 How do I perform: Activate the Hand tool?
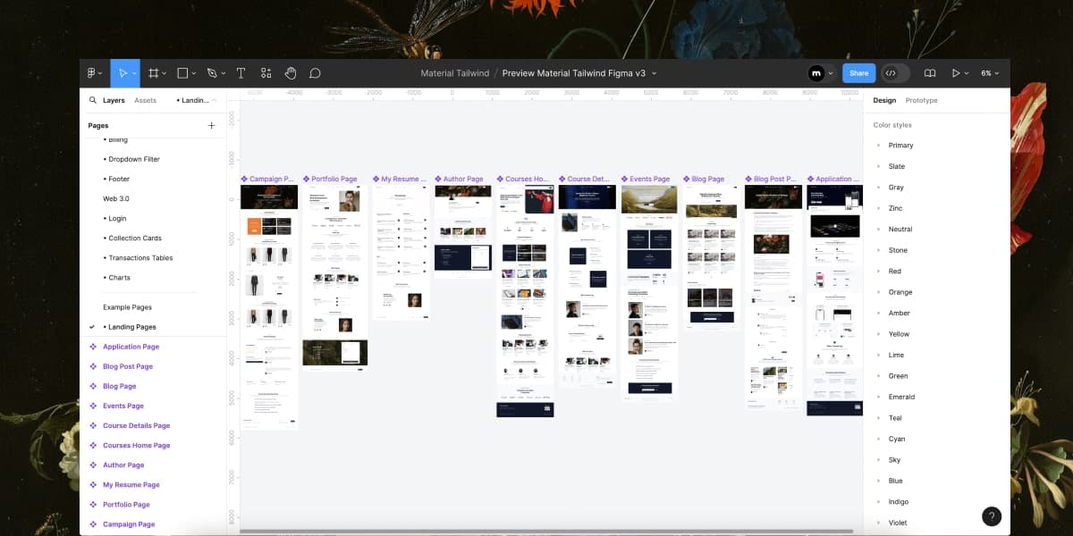click(290, 72)
